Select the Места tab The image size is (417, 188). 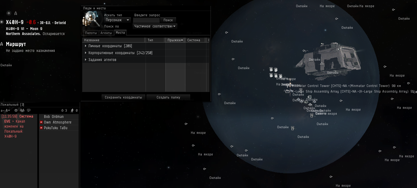click(x=120, y=33)
